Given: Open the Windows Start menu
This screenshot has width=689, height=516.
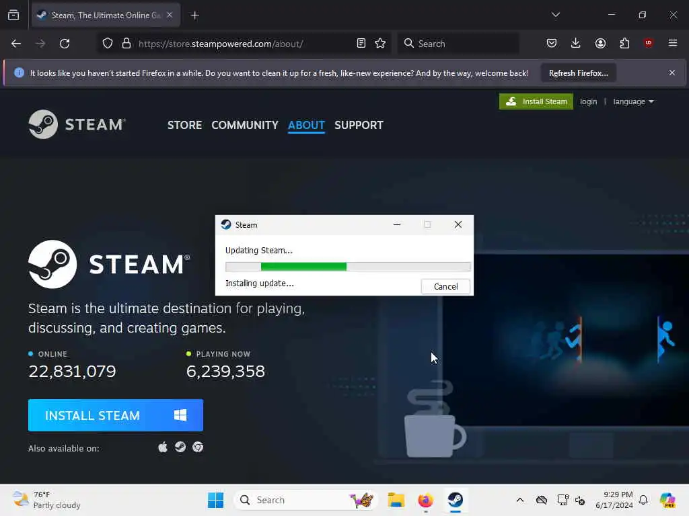Looking at the screenshot, I should coord(215,500).
